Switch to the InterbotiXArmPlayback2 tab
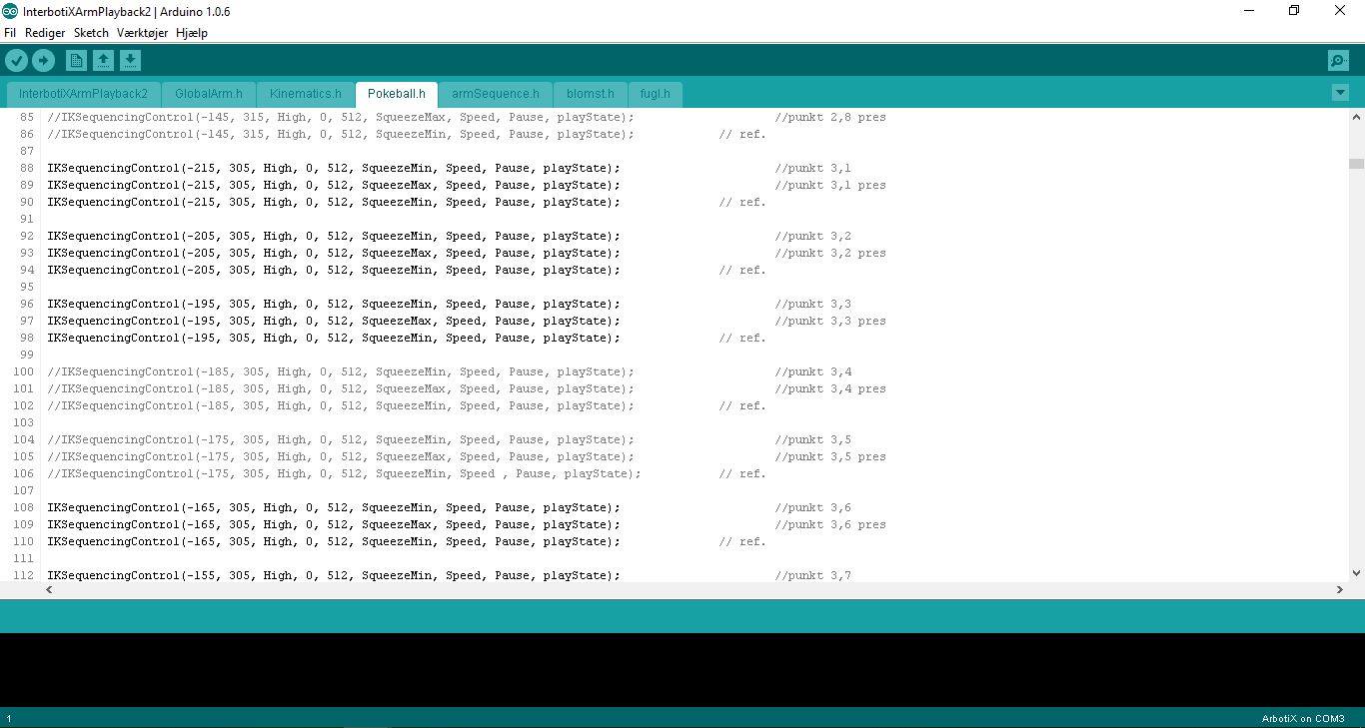 click(83, 94)
